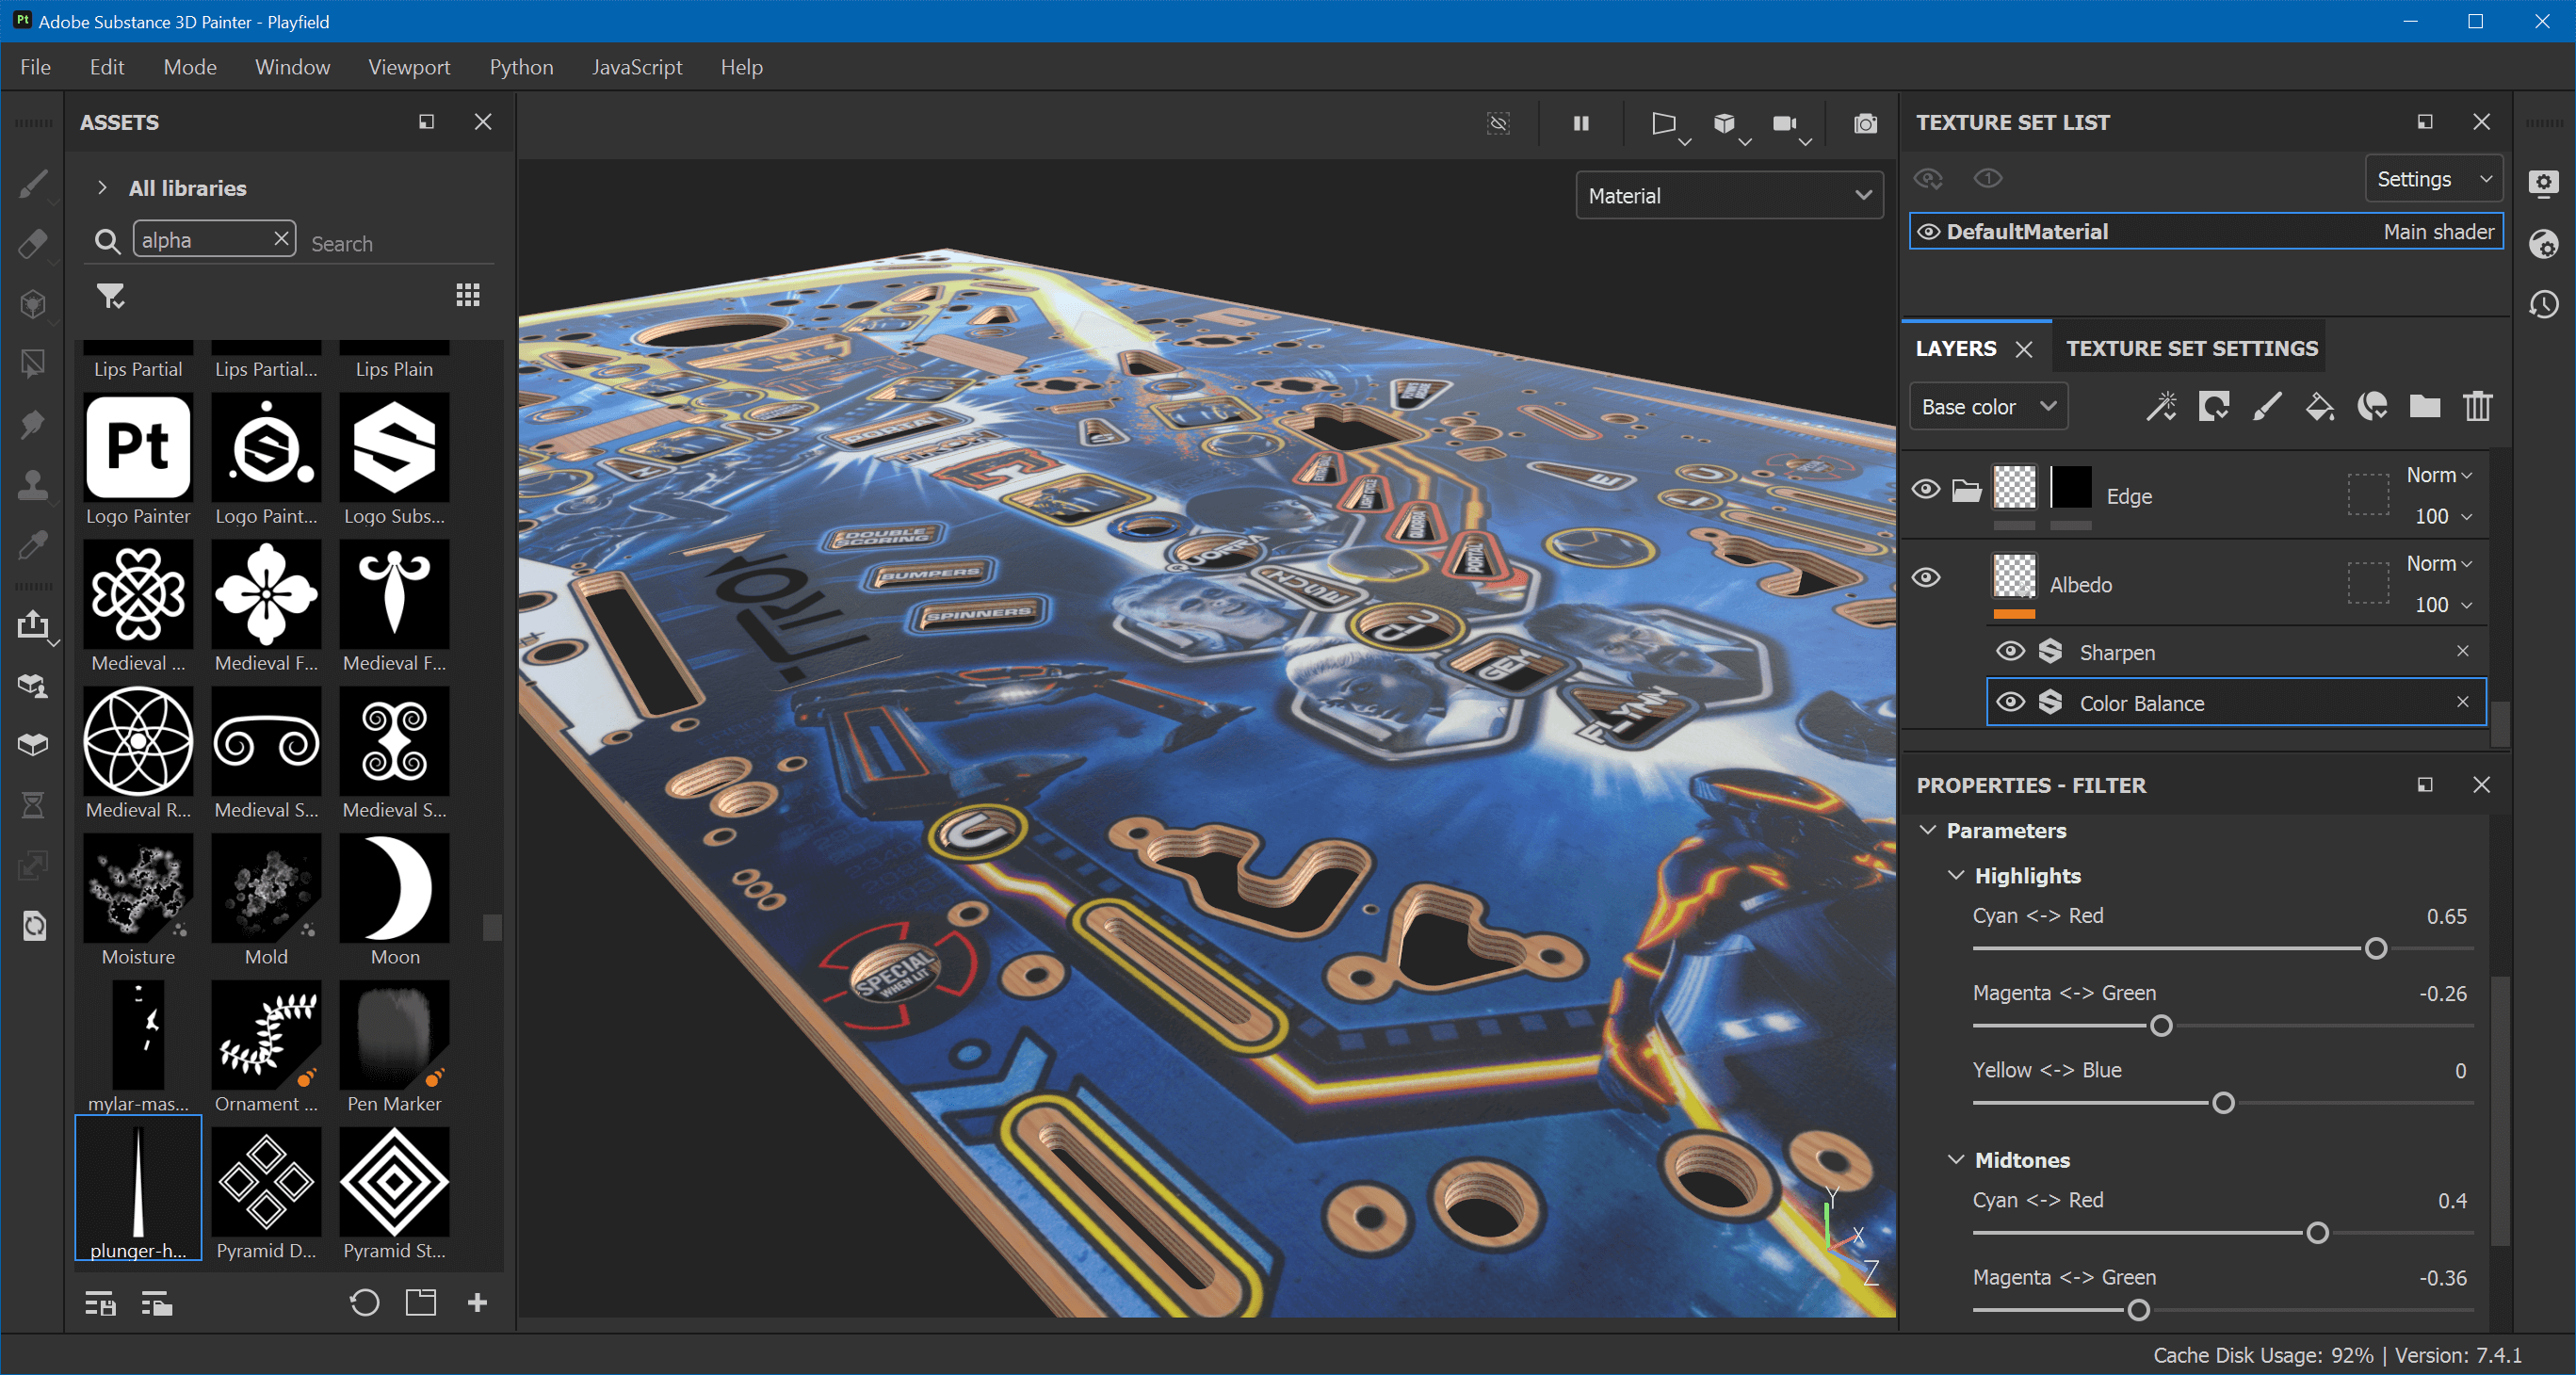The width and height of the screenshot is (2576, 1375).
Task: Add a folder group in Layers
Action: pyautogui.click(x=2425, y=406)
